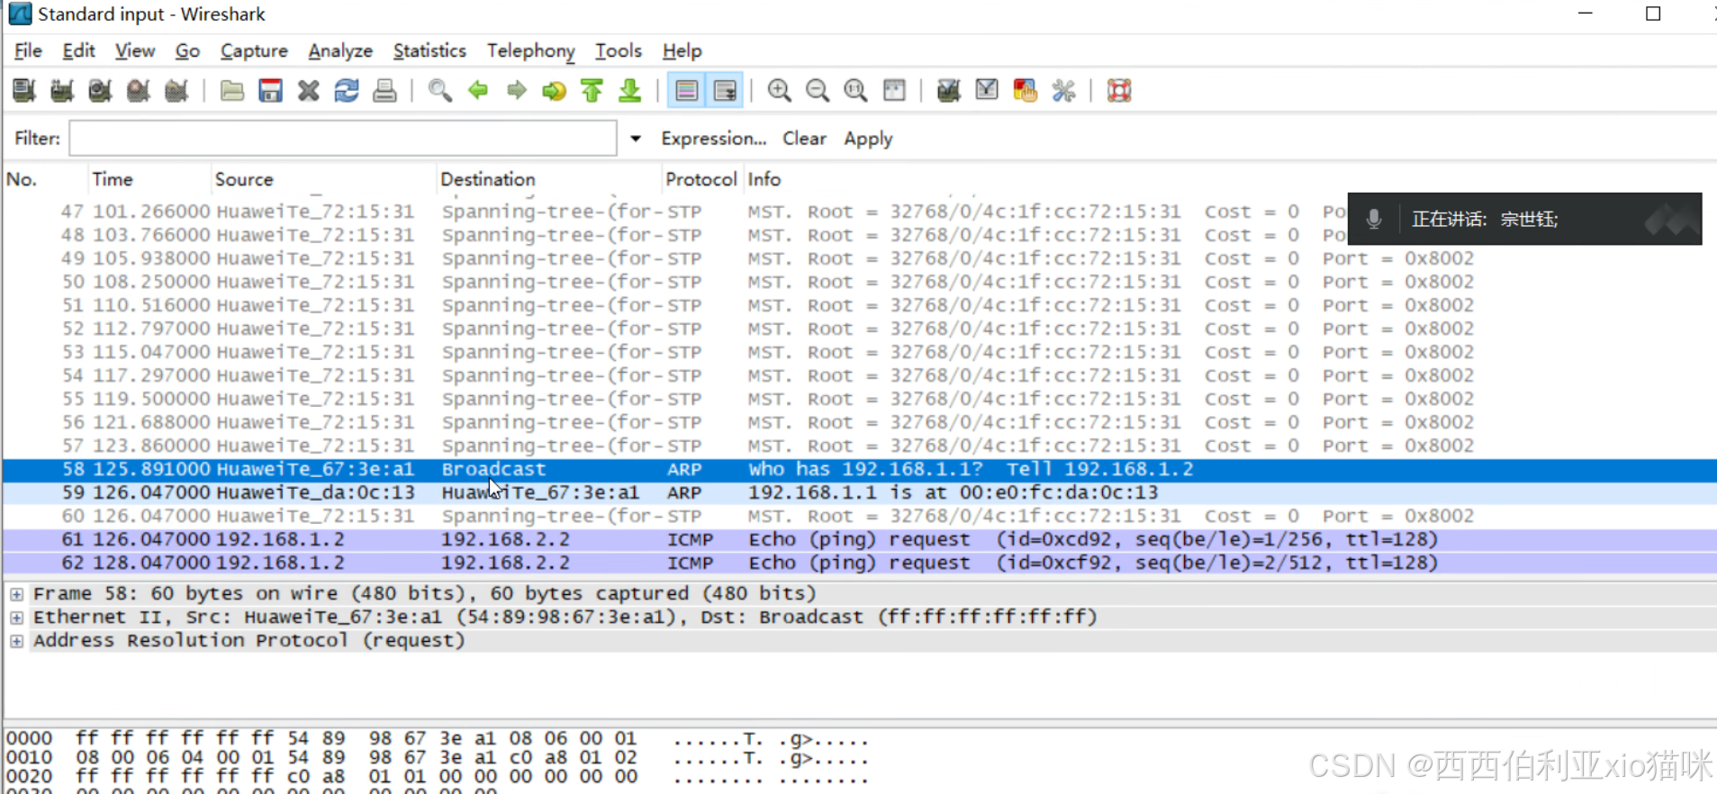Jump to the last packet icon
This screenshot has height=794, width=1717.
(x=630, y=90)
